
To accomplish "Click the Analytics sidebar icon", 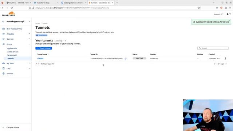I will pyautogui.click(x=4, y=34).
